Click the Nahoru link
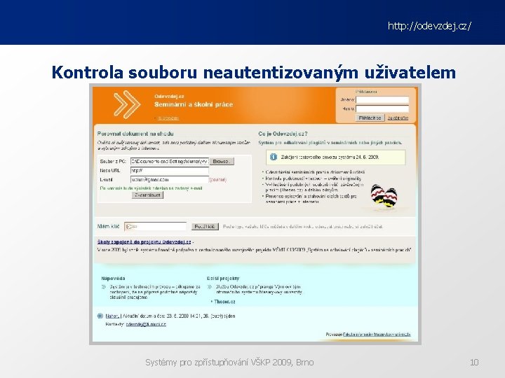The image size is (505, 378). (x=112, y=316)
